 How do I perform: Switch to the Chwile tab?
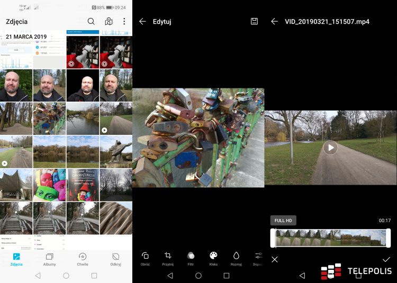pos(83,259)
